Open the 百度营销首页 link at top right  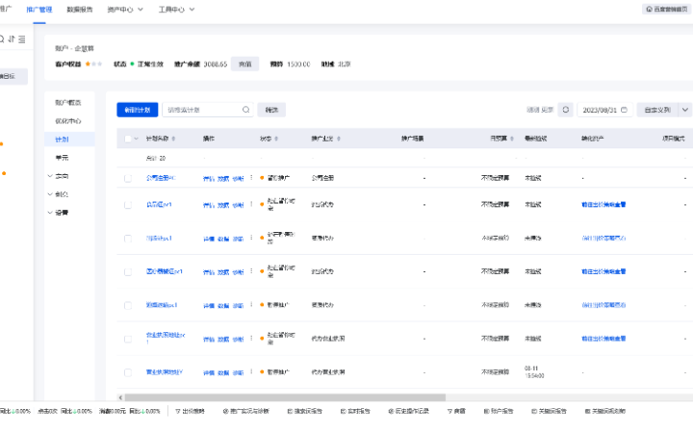coord(666,9)
